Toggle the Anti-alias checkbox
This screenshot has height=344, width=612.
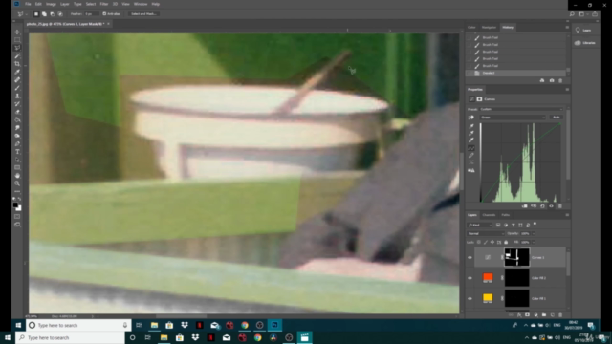click(x=104, y=14)
